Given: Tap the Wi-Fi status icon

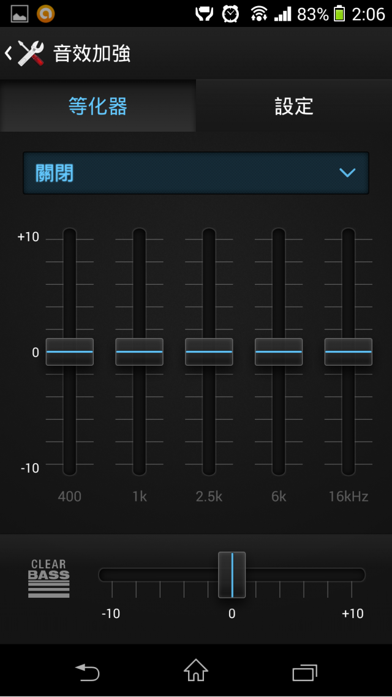Looking at the screenshot, I should click(x=259, y=13).
